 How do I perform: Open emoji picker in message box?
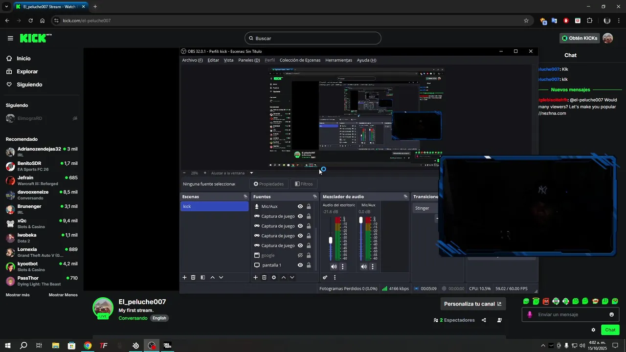(611, 314)
